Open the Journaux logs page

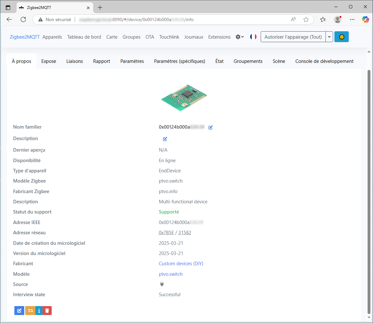(x=194, y=37)
